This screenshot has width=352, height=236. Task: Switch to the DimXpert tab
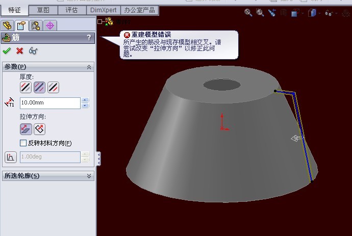coord(103,10)
